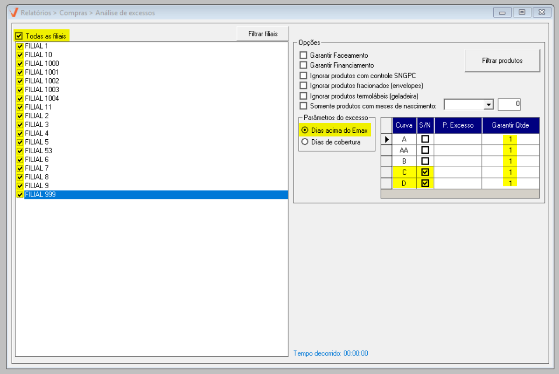
Task: Click P. Excesso cell for curve C
Action: pos(458,172)
